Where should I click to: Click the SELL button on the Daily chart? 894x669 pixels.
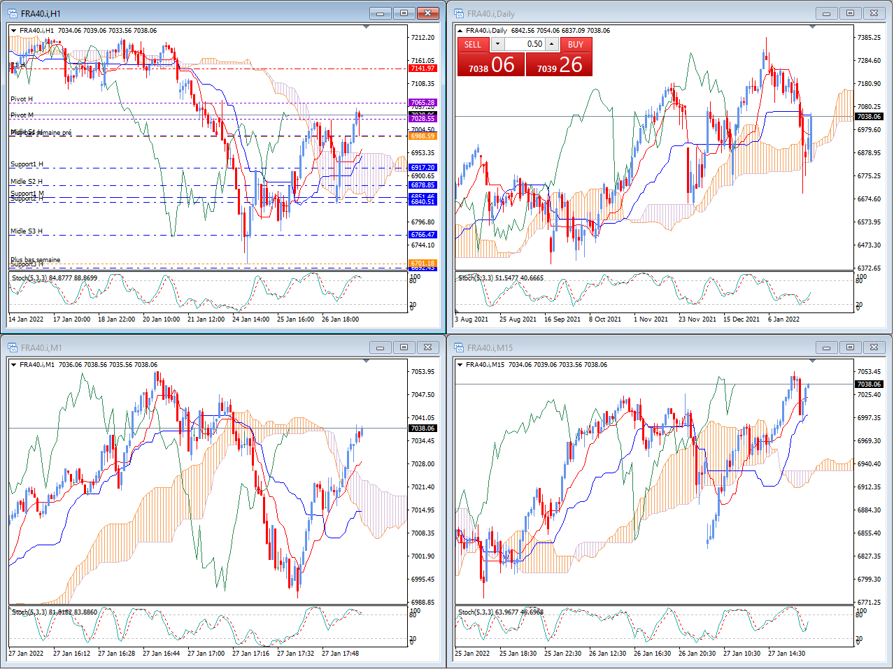pyautogui.click(x=473, y=44)
